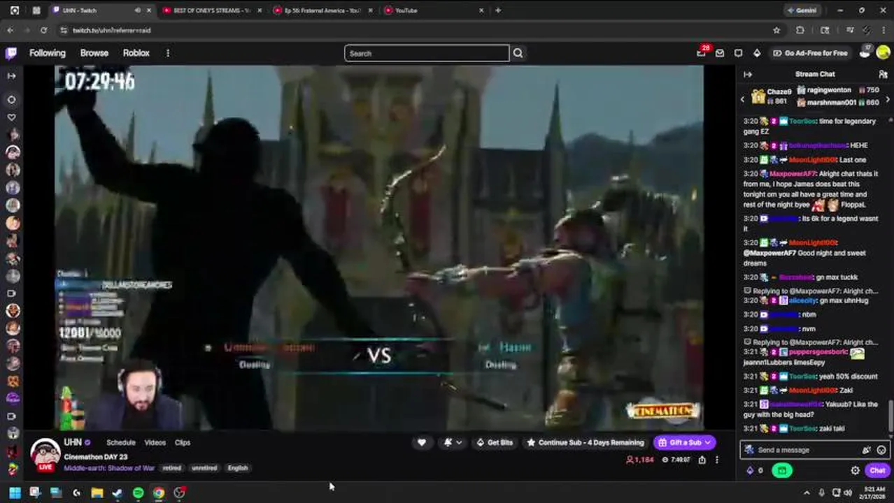Open the three-dot more menu in top navigation
894x503 pixels.
168,53
